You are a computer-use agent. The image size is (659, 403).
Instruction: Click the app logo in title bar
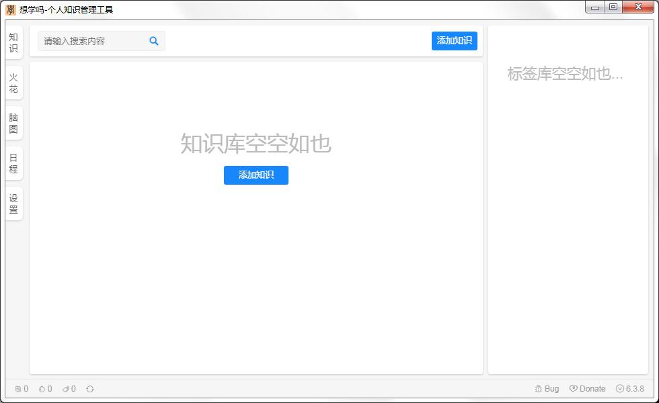click(11, 9)
